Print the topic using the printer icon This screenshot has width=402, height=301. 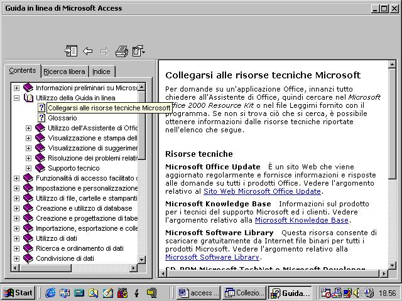pos(122,51)
